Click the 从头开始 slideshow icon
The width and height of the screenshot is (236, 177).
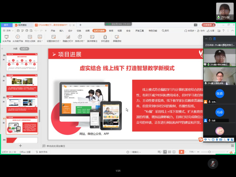point(6,37)
